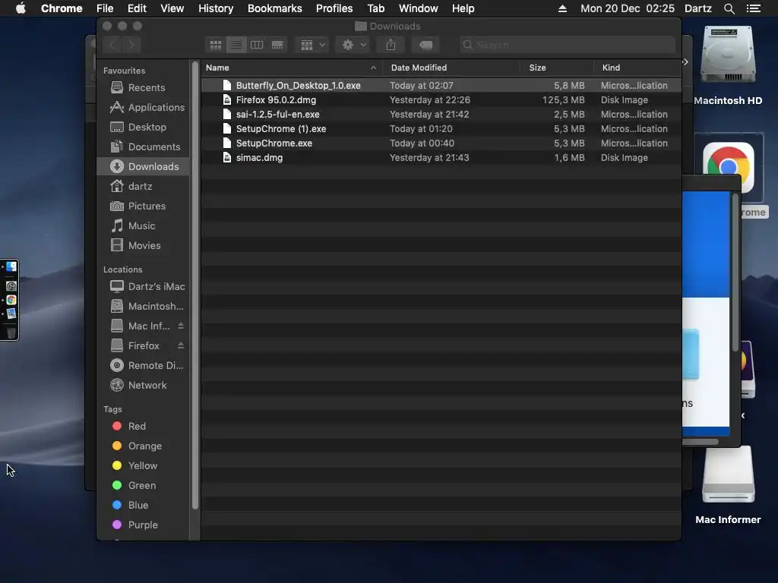Open Pictures folder in sidebar
This screenshot has width=778, height=583.
pyautogui.click(x=143, y=206)
